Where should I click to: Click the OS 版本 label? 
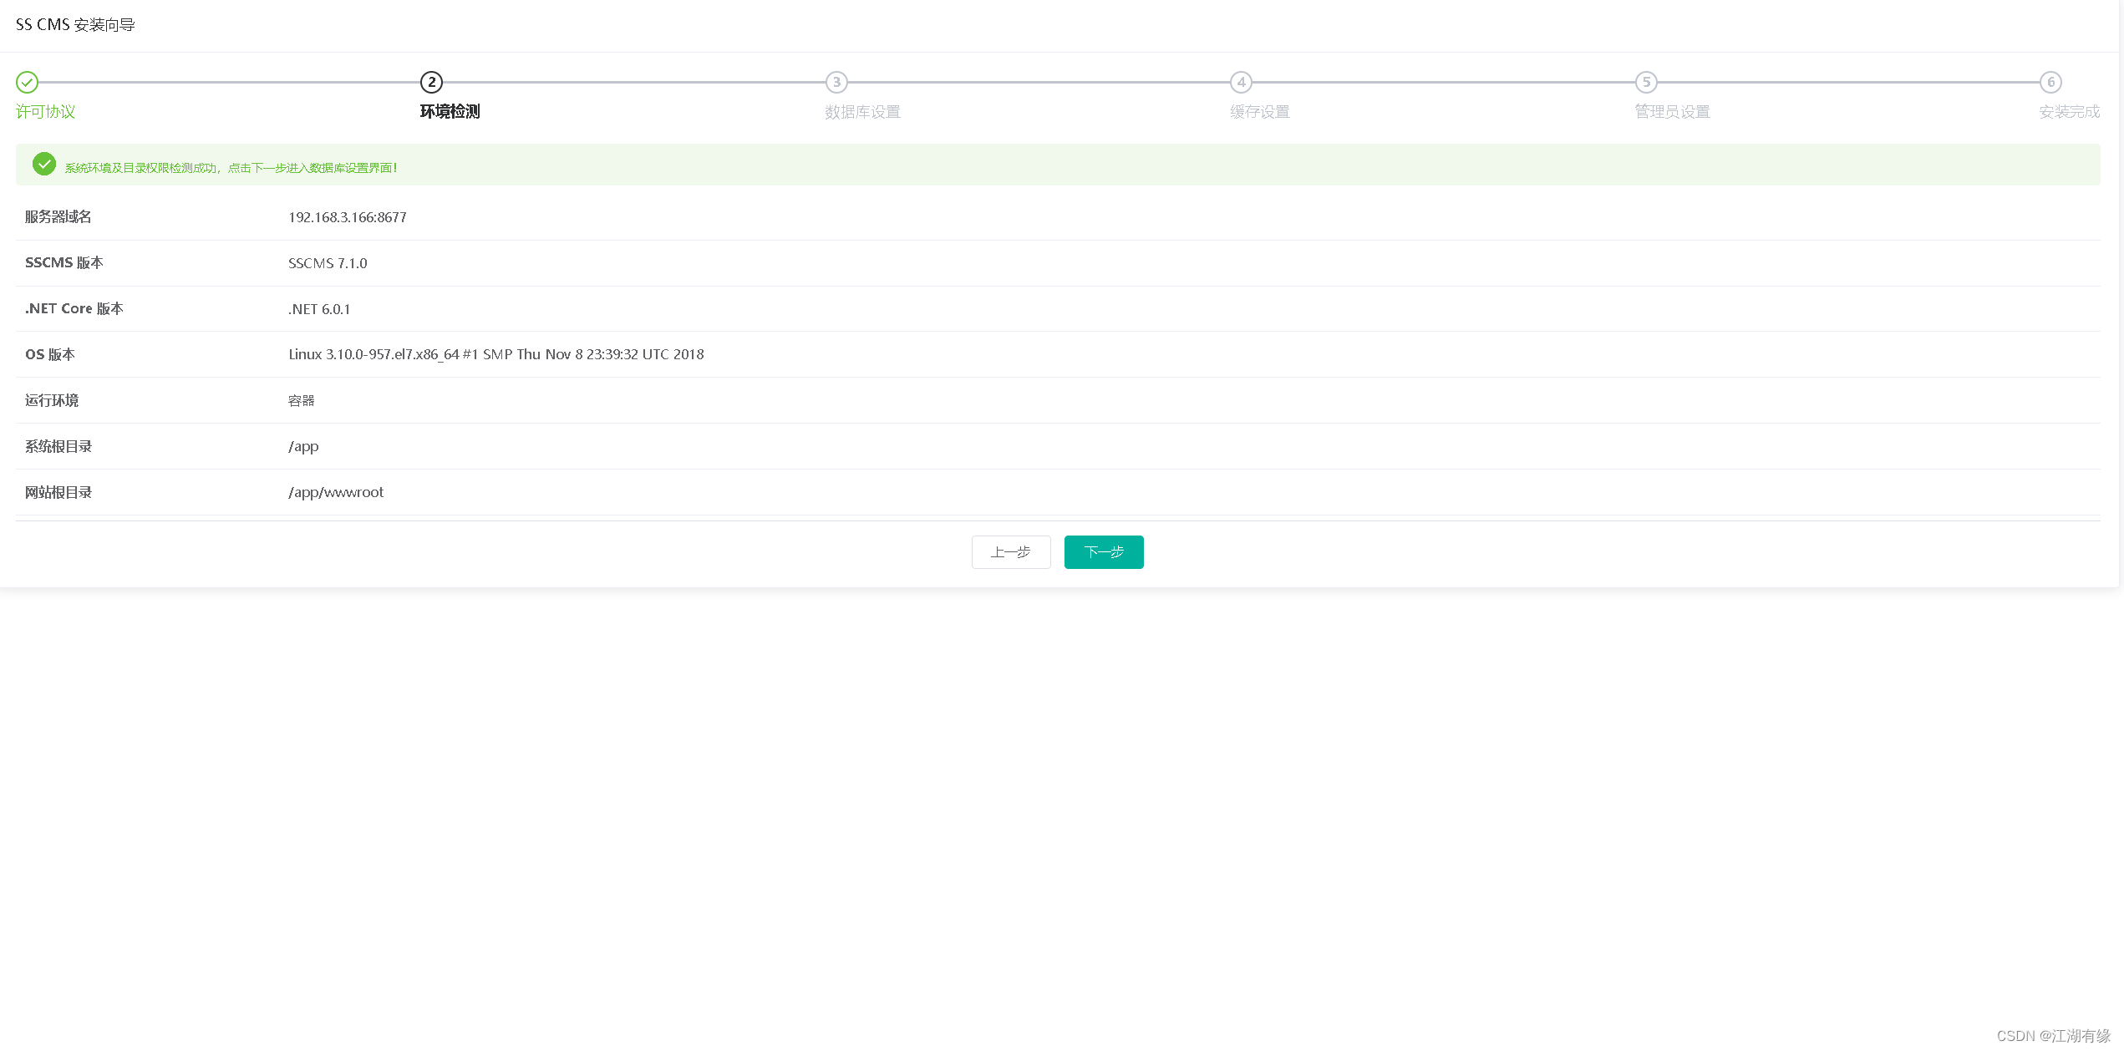[x=50, y=355]
